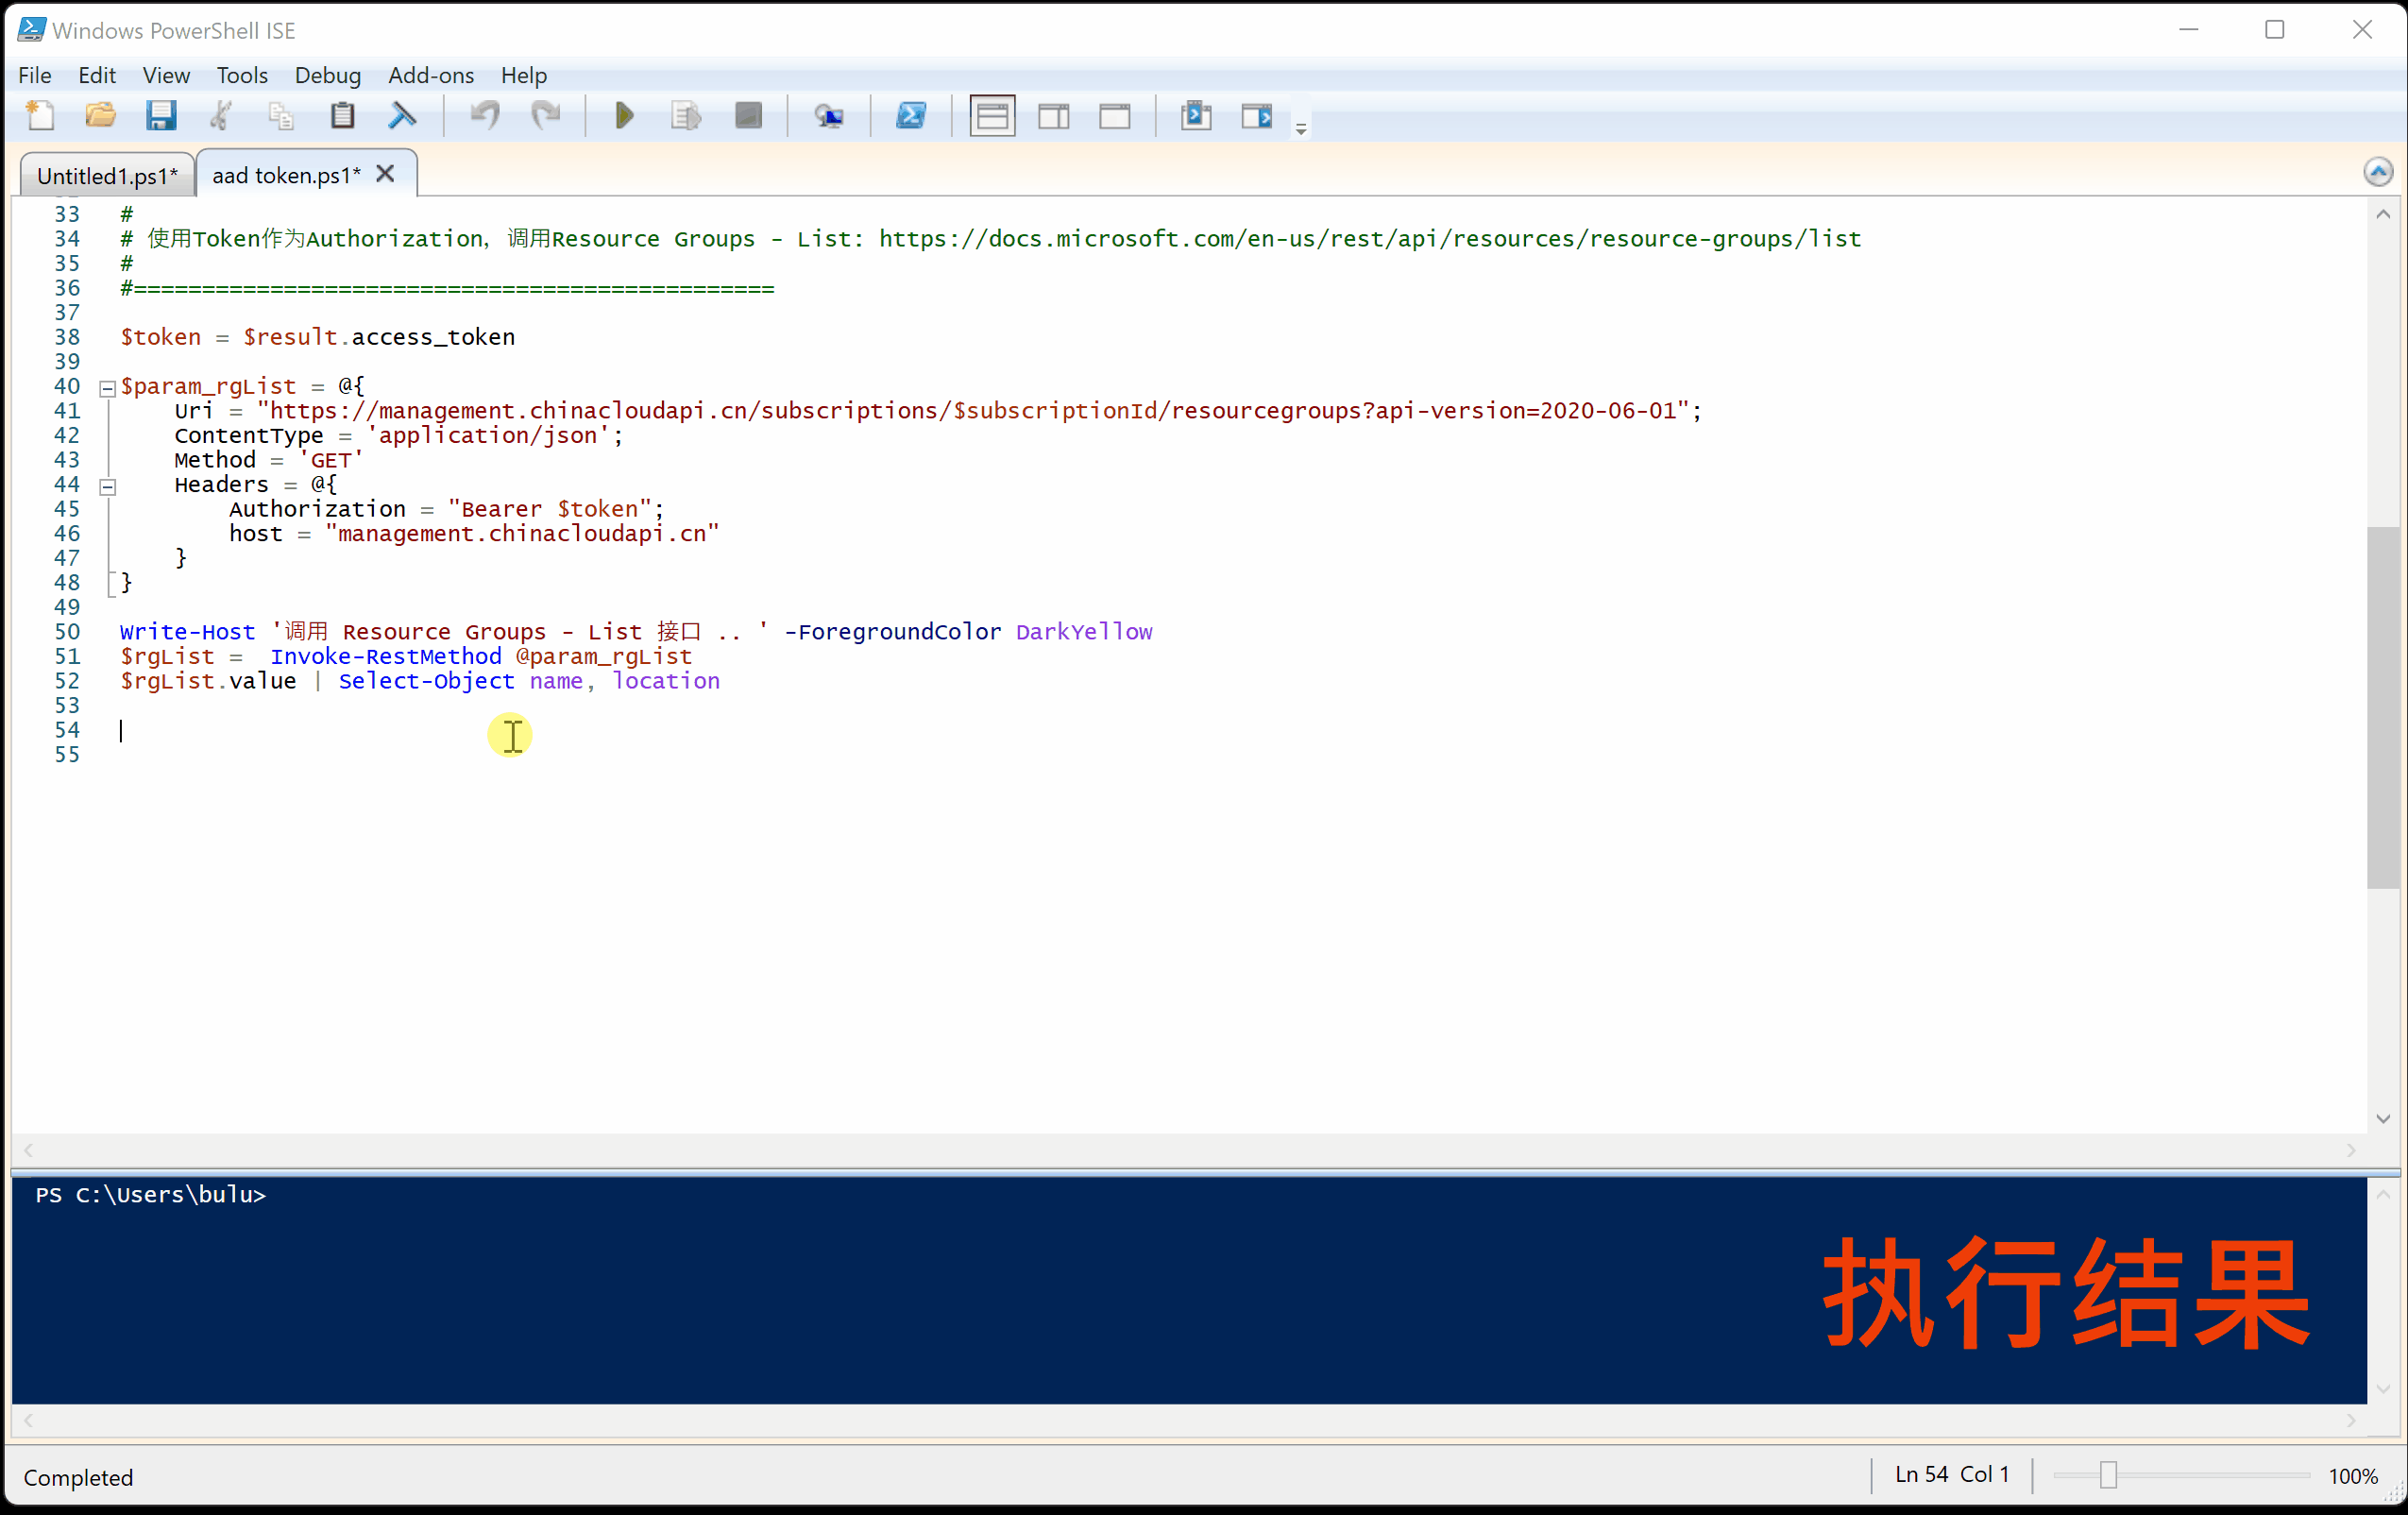Click the Clear Console Pane icon

tap(403, 116)
